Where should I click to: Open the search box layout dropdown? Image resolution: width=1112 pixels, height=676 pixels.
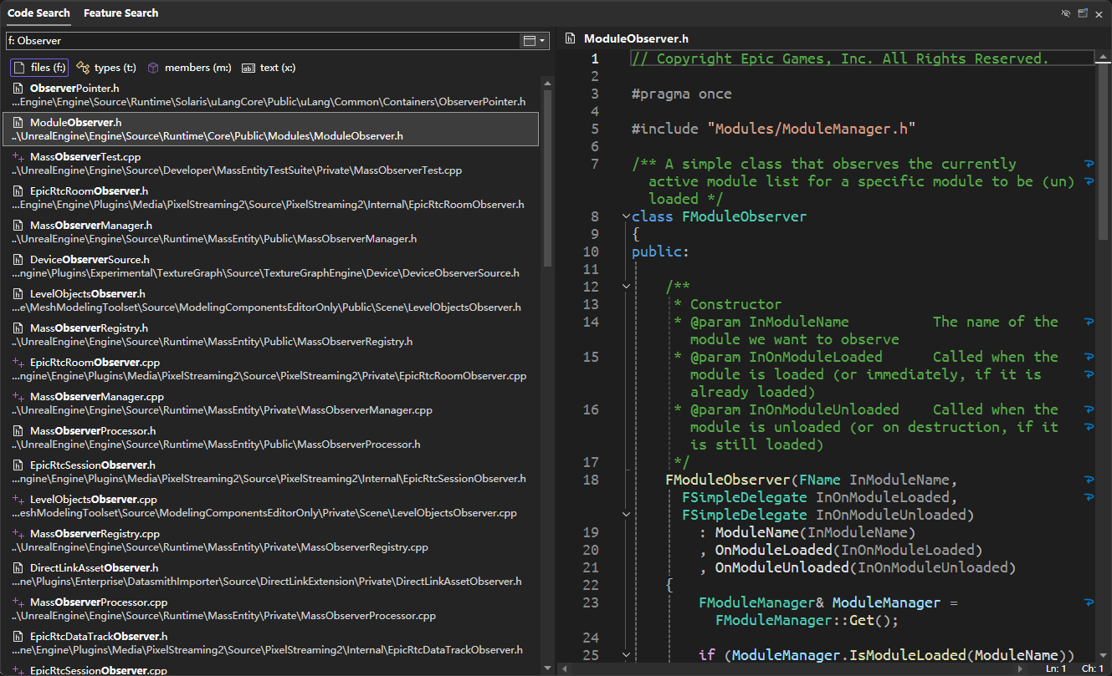pos(534,40)
